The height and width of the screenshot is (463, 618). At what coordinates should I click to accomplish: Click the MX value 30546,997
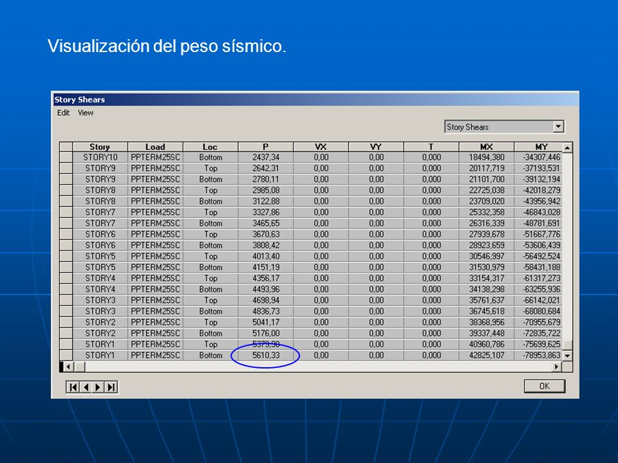click(487, 256)
